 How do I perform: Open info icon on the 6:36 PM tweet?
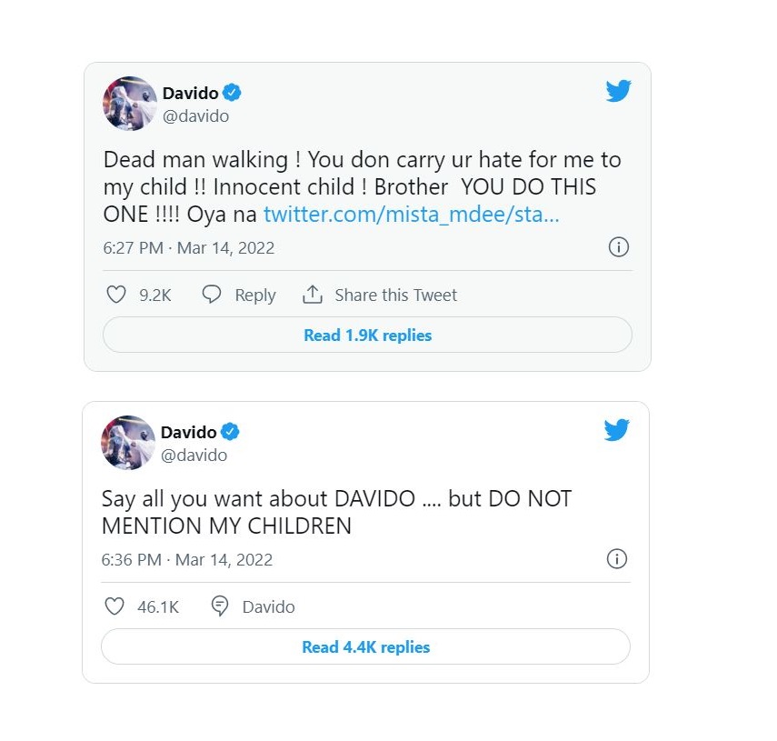616,558
